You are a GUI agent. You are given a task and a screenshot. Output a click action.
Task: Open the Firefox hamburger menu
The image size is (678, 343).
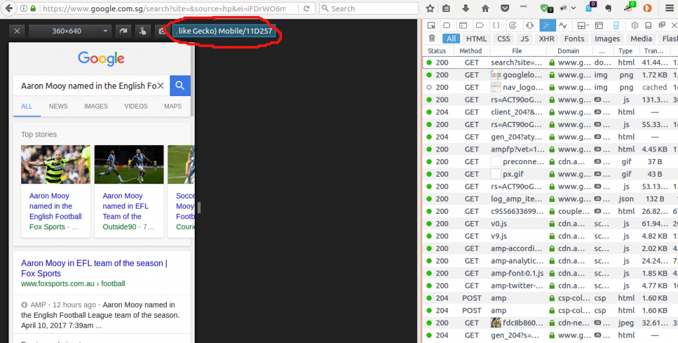(669, 8)
